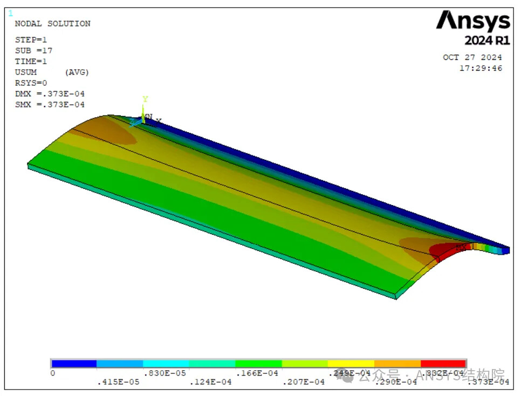Click the .166E-04 legend value

point(251,373)
